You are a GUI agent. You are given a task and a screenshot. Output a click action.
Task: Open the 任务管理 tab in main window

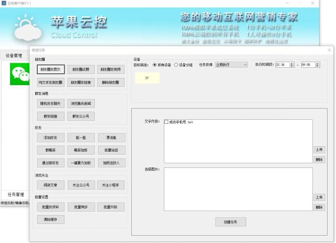coord(16,194)
